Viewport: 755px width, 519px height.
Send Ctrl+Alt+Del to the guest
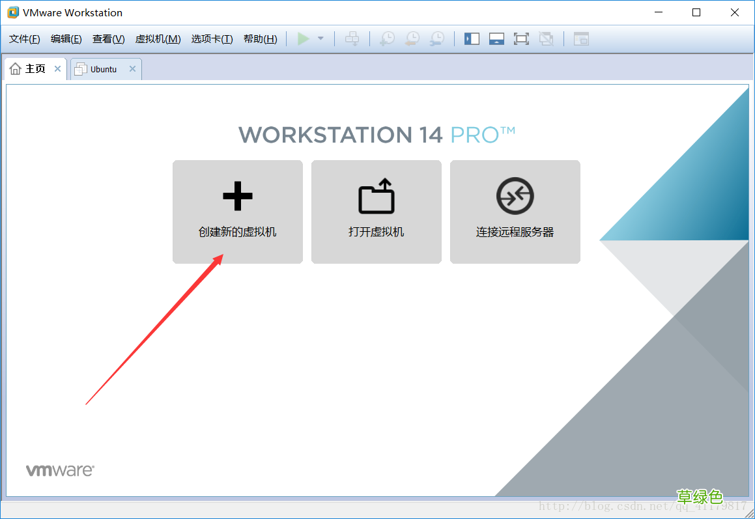pos(352,38)
